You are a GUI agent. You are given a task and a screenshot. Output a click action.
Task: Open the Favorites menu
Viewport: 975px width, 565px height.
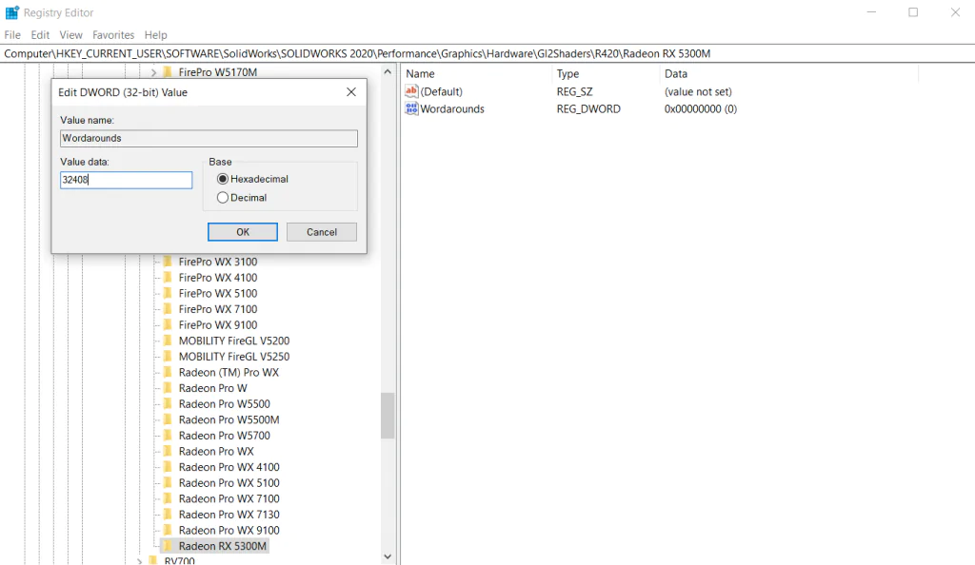[113, 35]
